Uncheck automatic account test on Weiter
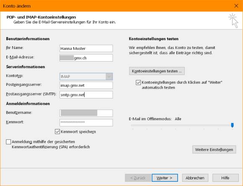 tap(138, 83)
